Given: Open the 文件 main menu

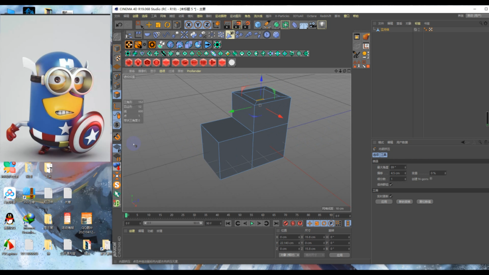Looking at the screenshot, I should pyautogui.click(x=117, y=16).
